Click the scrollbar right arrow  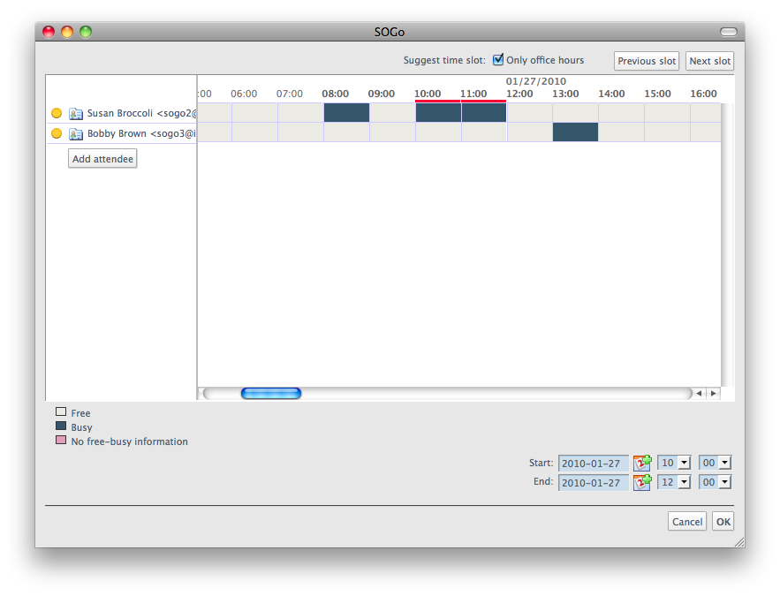[713, 394]
